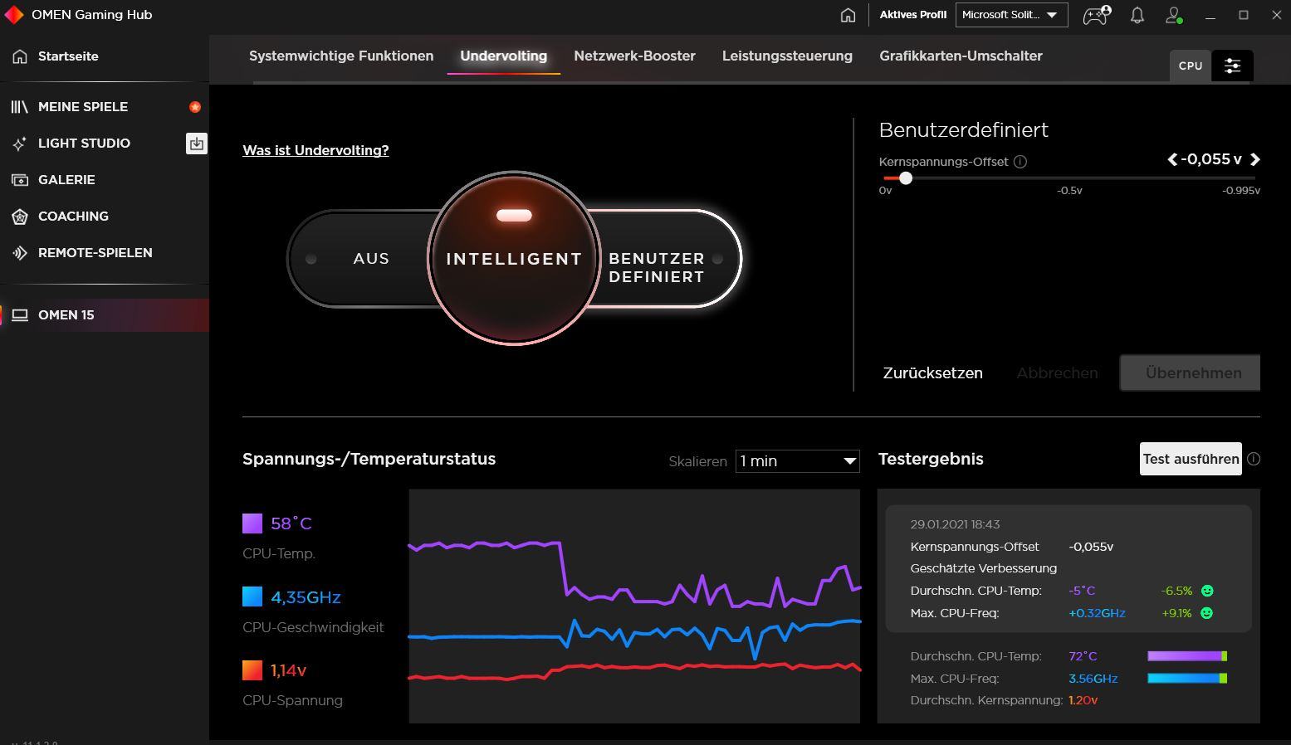Open the gamepad controller icon

(x=1097, y=15)
